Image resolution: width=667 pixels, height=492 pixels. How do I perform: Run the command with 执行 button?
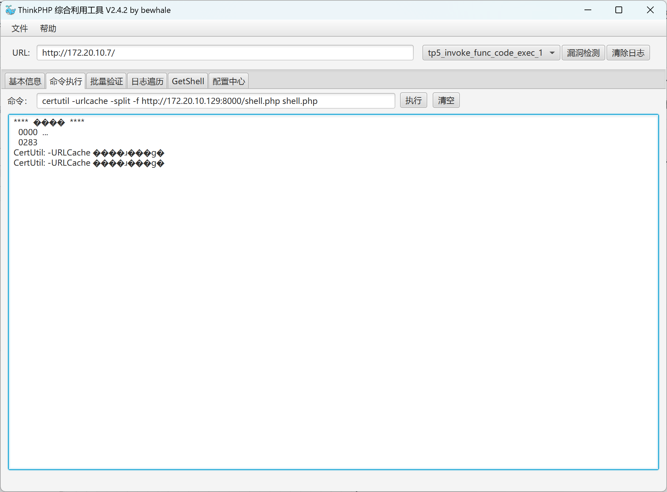pos(413,101)
